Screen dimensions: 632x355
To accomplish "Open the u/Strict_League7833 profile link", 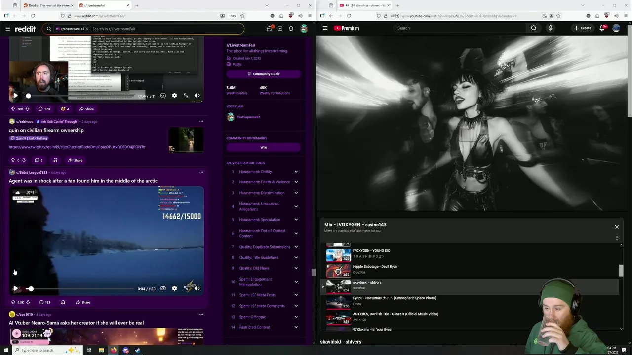I will click(x=32, y=172).
